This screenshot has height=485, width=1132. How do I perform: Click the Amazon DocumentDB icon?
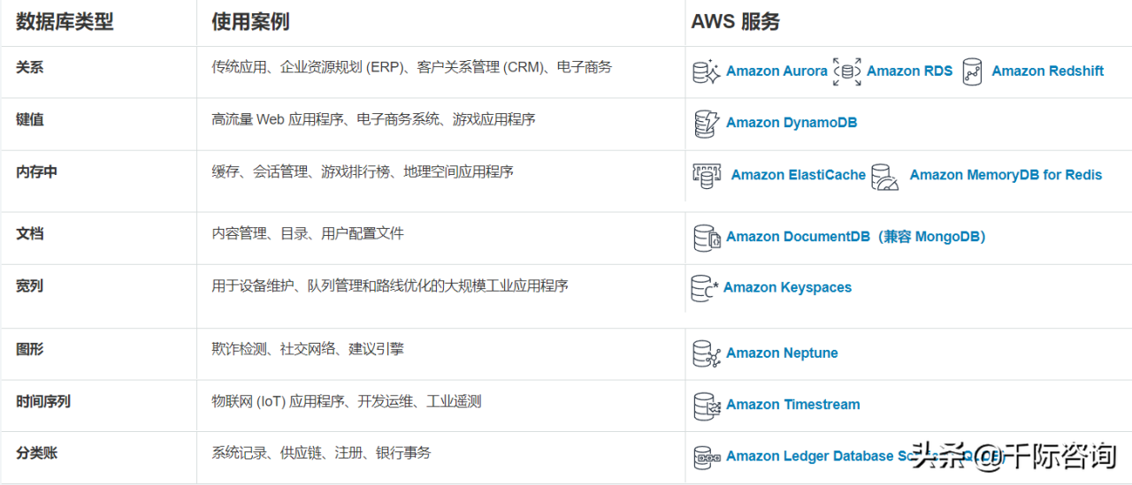[707, 237]
